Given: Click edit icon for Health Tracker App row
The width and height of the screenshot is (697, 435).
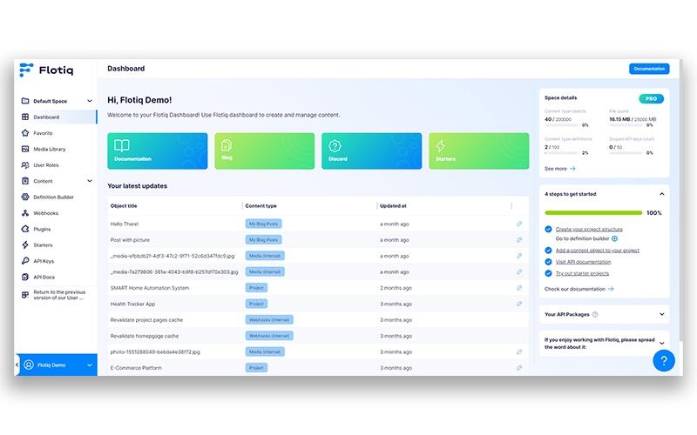Looking at the screenshot, I should [x=519, y=304].
